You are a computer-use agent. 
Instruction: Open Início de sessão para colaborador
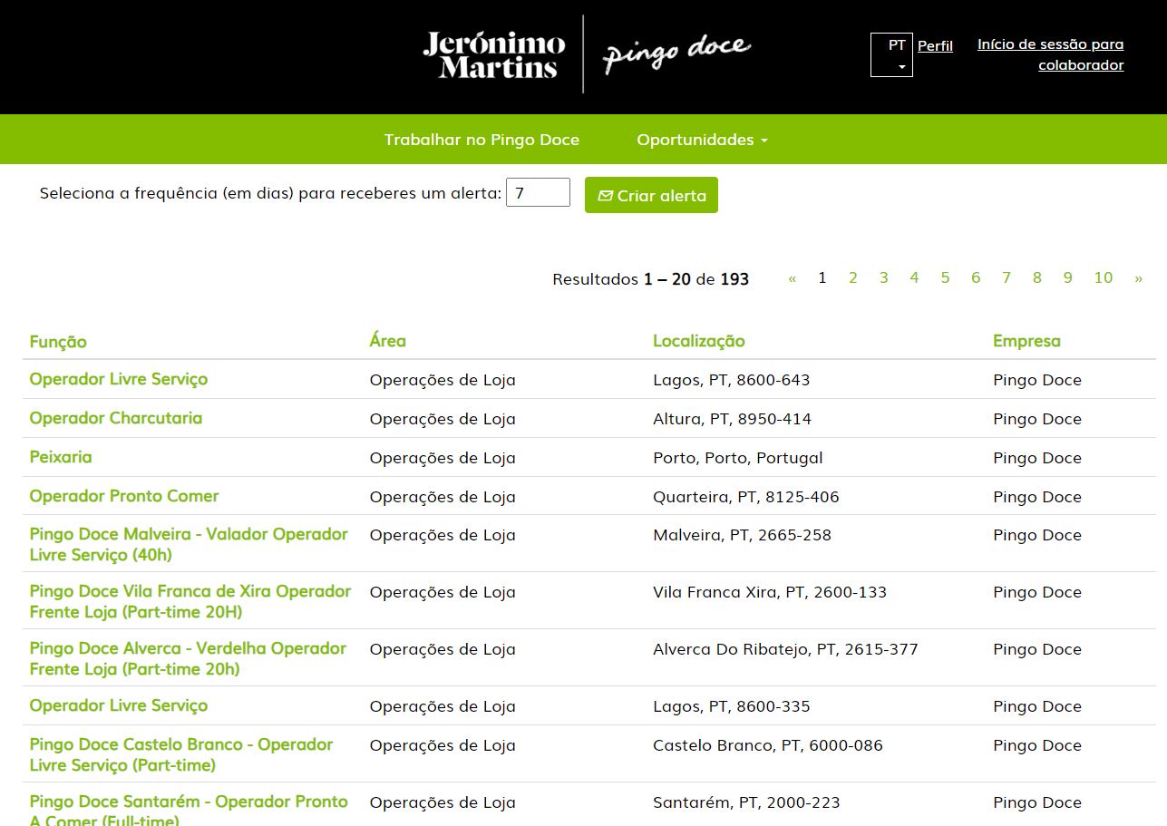click(1051, 54)
